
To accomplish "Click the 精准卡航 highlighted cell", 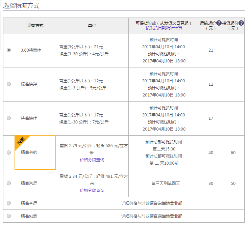I will tap(35, 152).
